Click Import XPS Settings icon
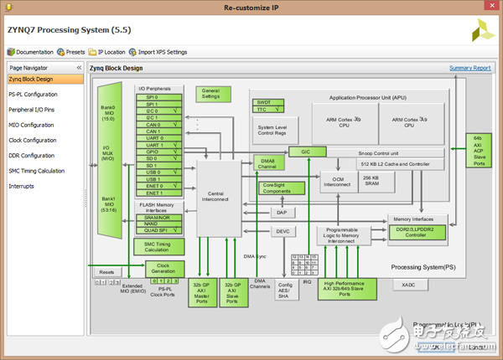The height and width of the screenshot is (360, 503). 132,52
